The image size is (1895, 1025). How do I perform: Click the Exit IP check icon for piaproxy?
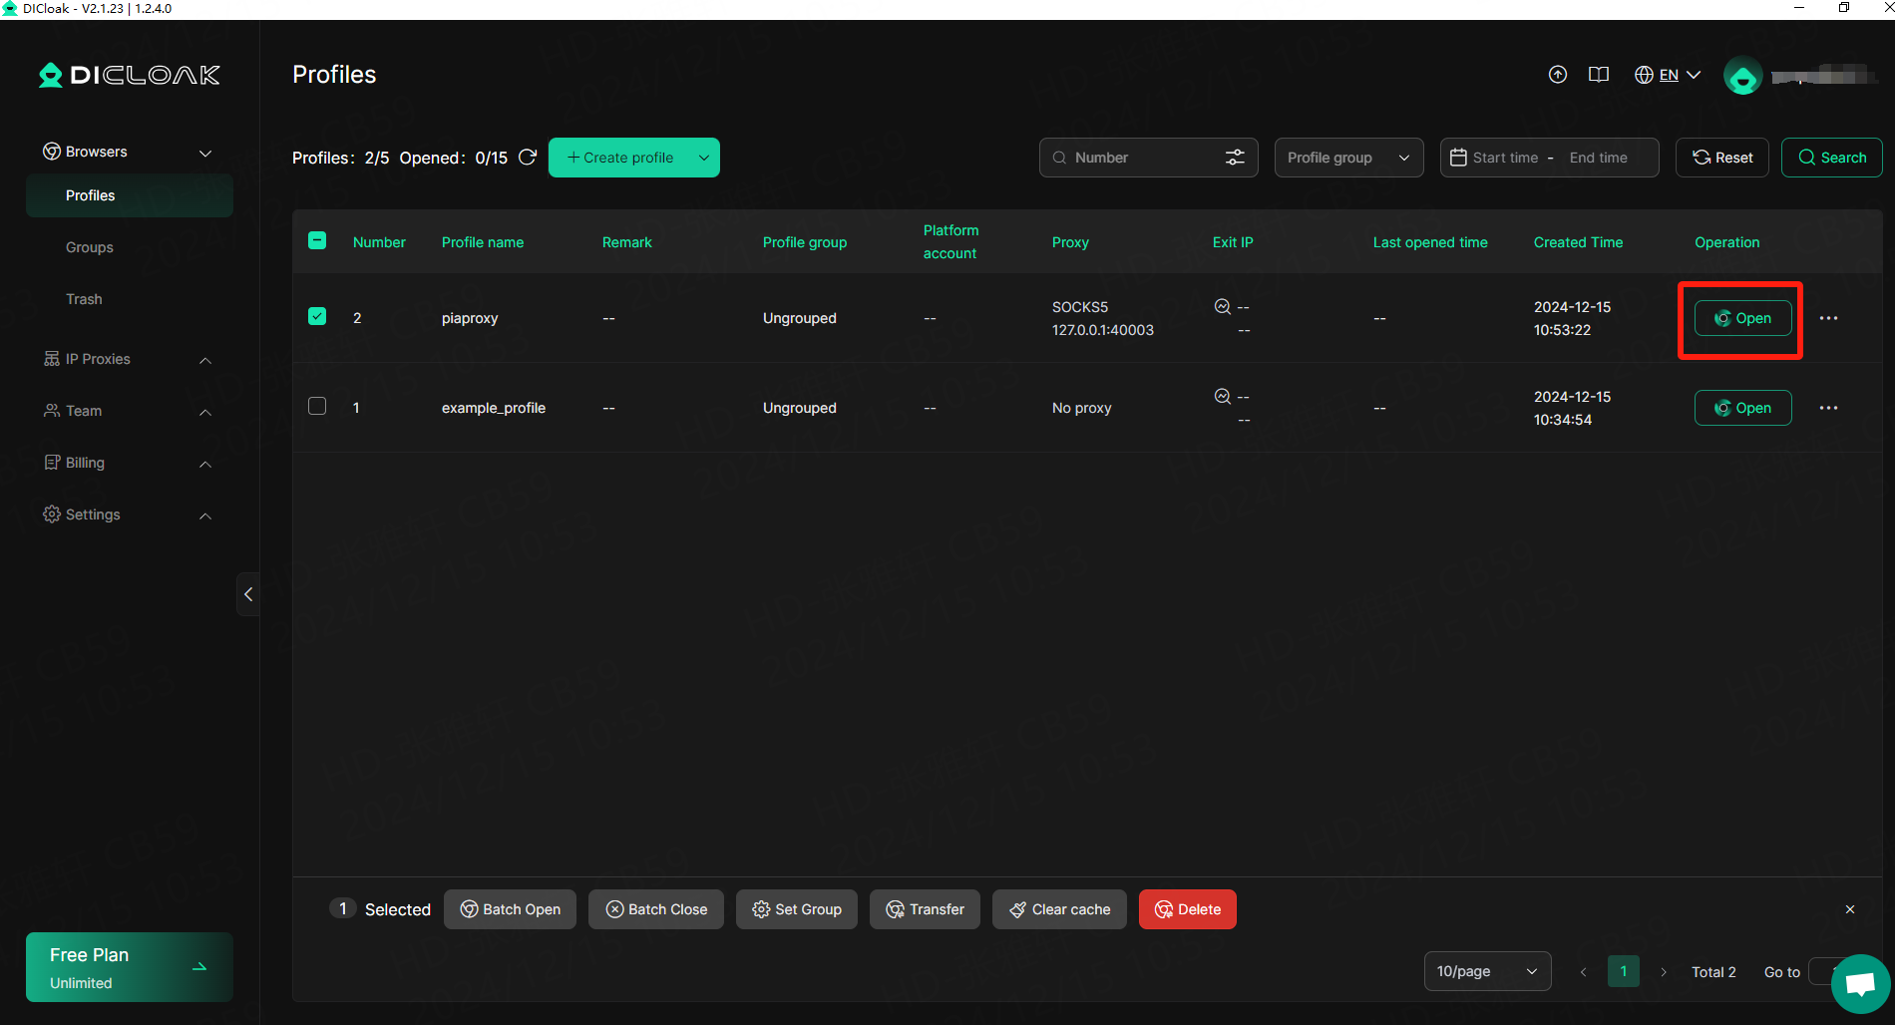coord(1222,306)
